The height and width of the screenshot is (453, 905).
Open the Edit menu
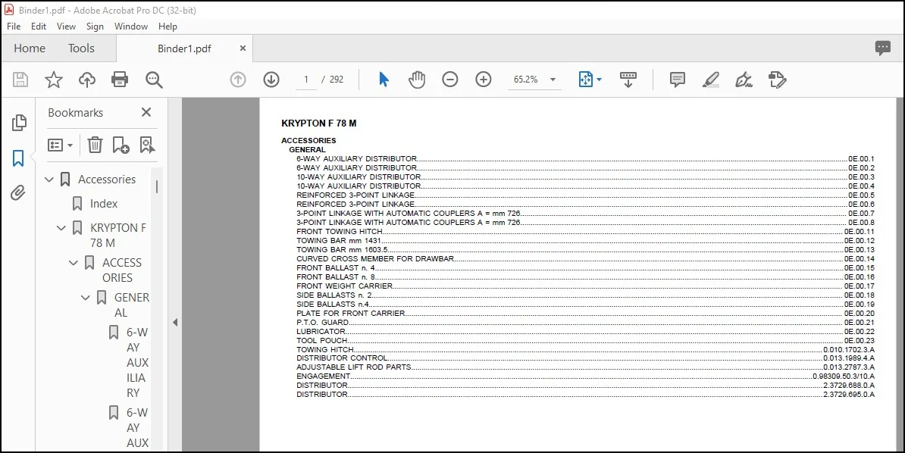click(39, 27)
